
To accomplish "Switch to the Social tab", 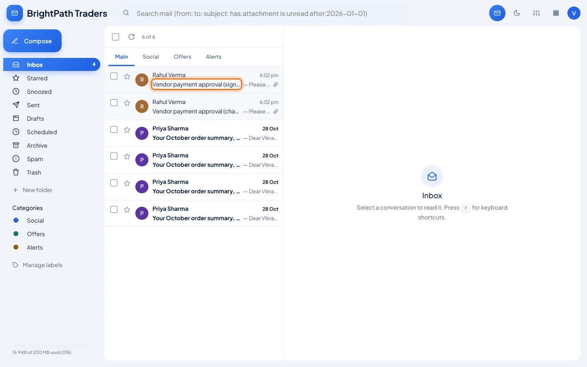I will [x=151, y=57].
